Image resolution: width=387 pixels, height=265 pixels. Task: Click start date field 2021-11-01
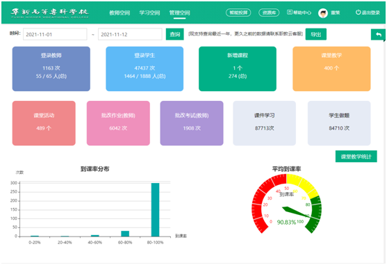point(55,34)
